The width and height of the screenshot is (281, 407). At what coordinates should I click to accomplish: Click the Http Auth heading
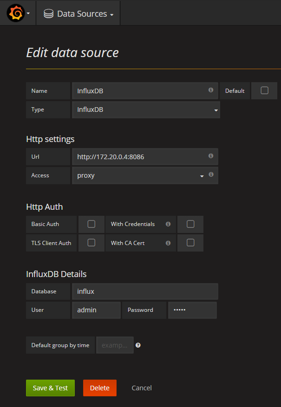(45, 207)
